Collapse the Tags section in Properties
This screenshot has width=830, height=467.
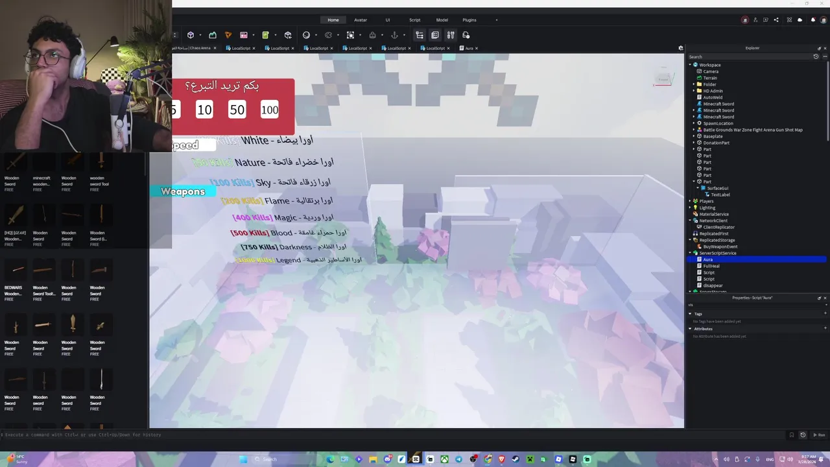690,314
